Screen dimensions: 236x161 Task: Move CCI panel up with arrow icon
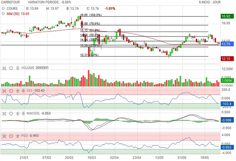(x=18, y=91)
